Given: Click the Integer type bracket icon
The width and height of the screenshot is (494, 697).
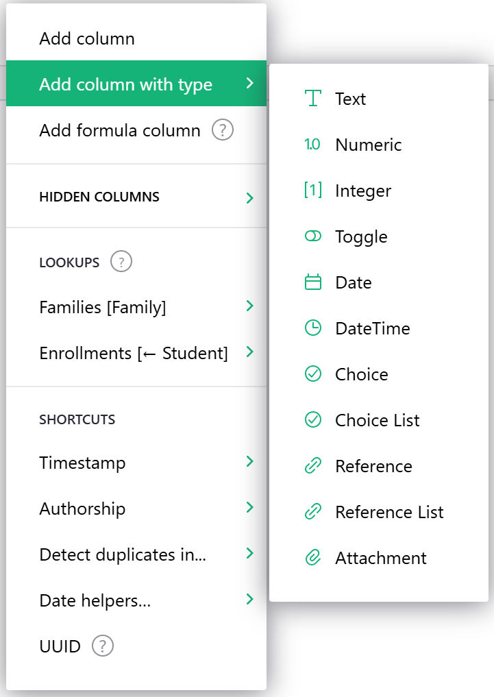Looking at the screenshot, I should click(x=312, y=191).
